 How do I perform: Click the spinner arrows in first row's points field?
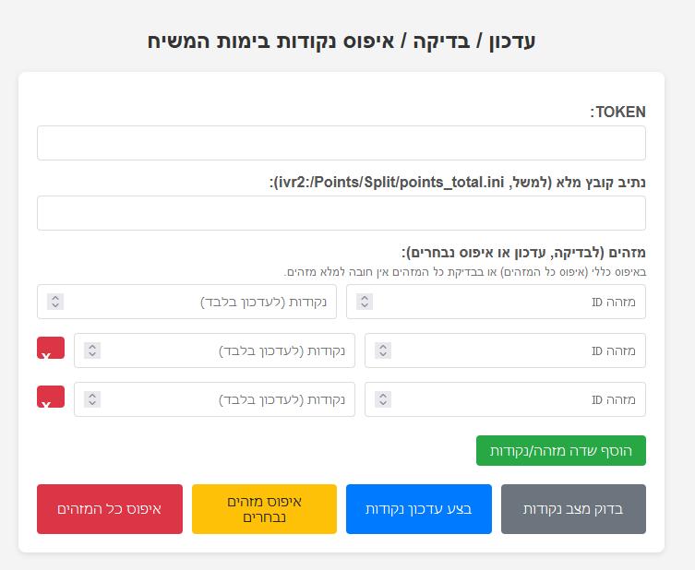click(x=55, y=302)
